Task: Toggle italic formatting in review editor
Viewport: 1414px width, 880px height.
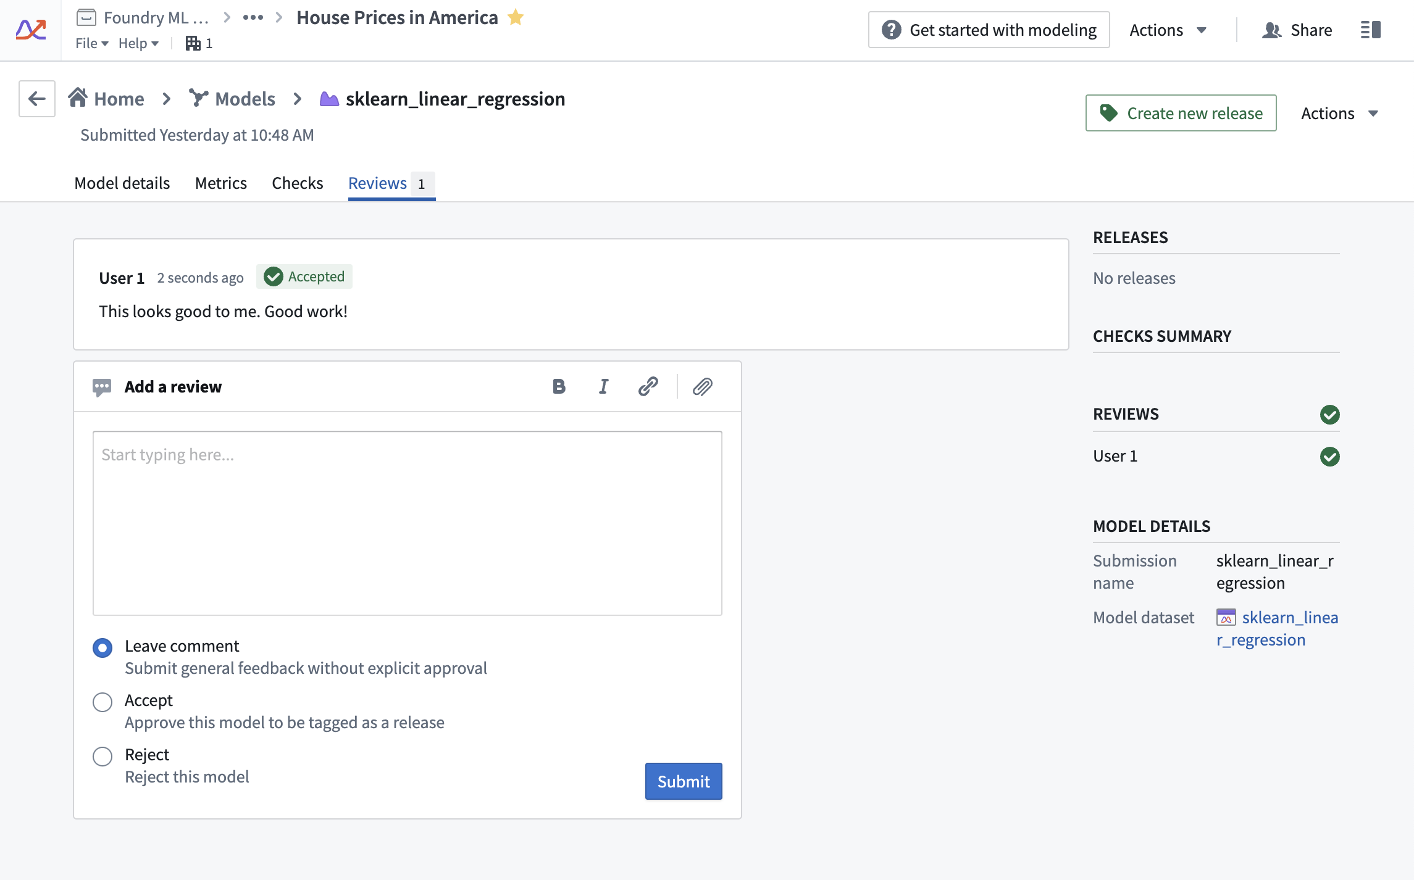Action: click(x=604, y=387)
